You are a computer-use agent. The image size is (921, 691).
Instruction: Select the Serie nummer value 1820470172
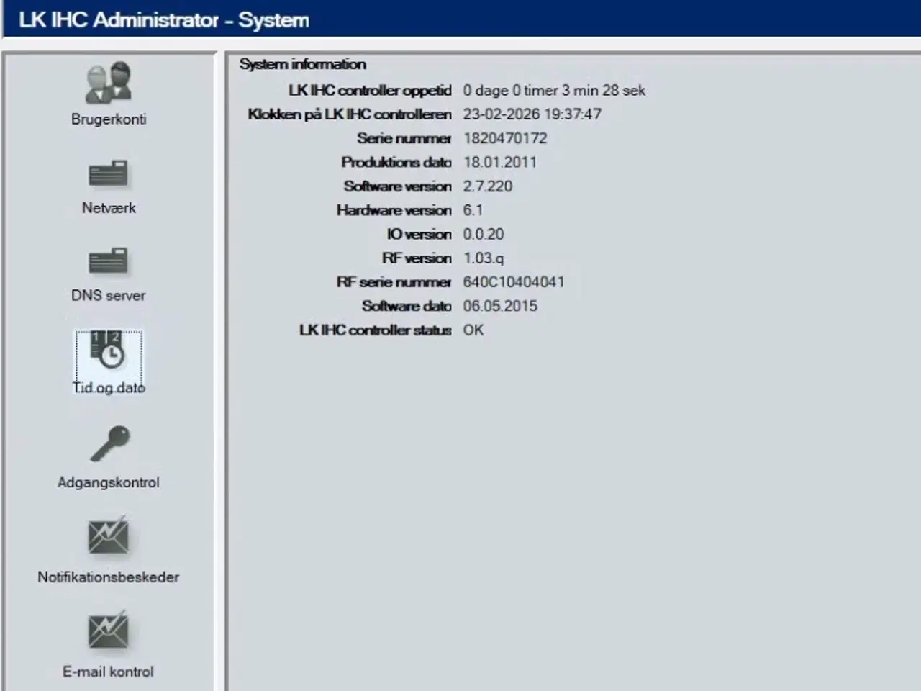(505, 138)
